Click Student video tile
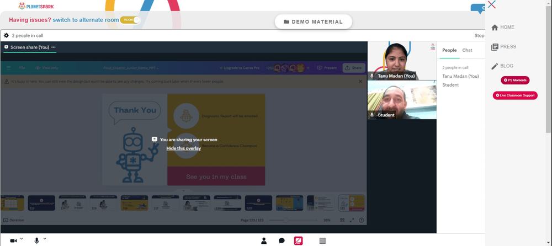This screenshot has width=552, height=246. (x=402, y=100)
